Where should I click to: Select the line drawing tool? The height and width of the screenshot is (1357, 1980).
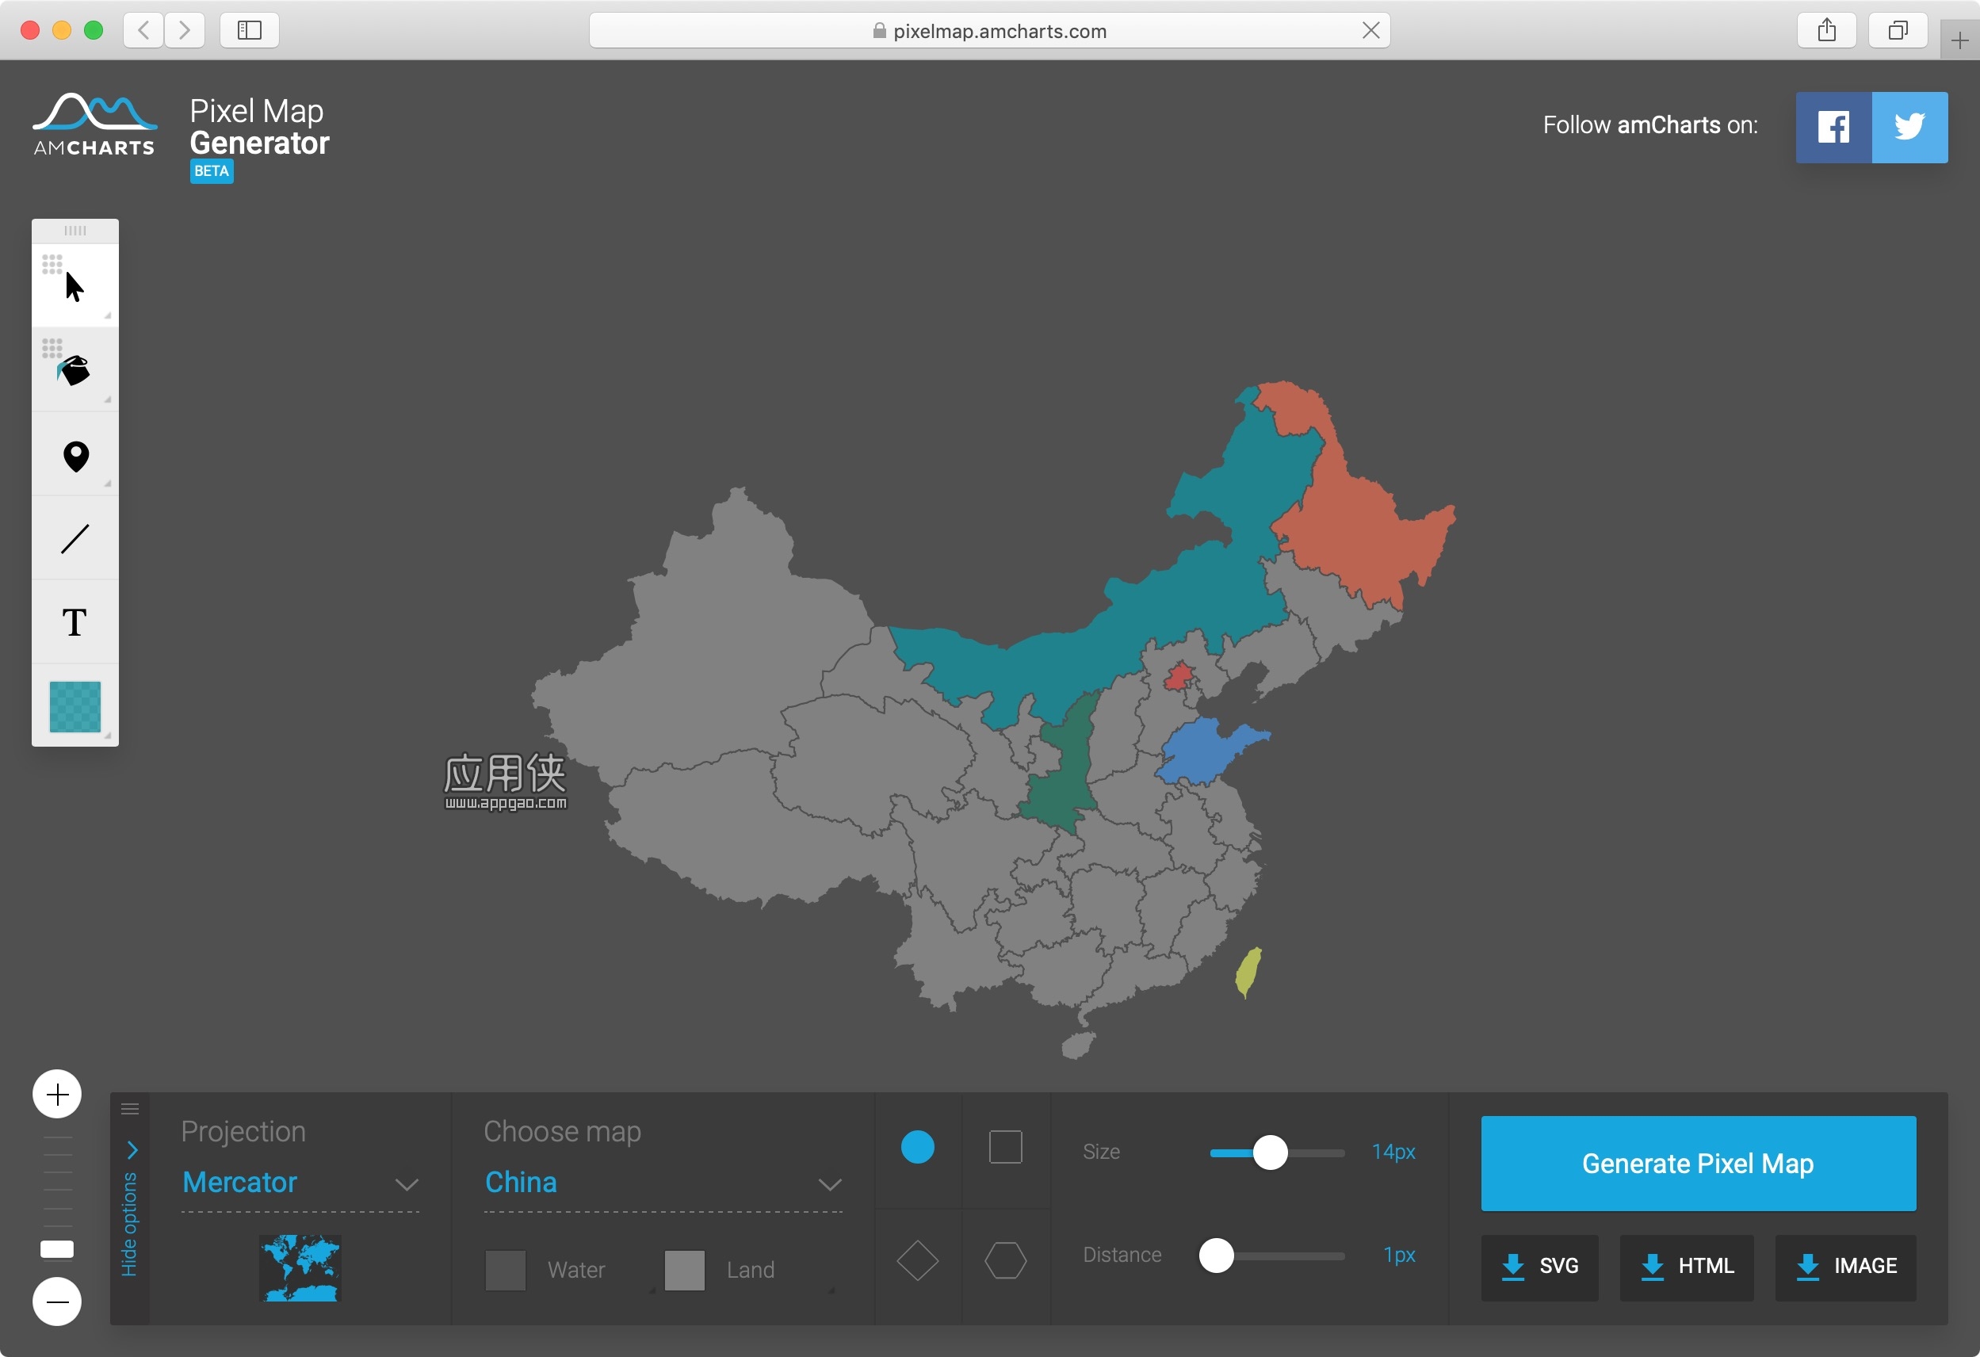[x=75, y=538]
